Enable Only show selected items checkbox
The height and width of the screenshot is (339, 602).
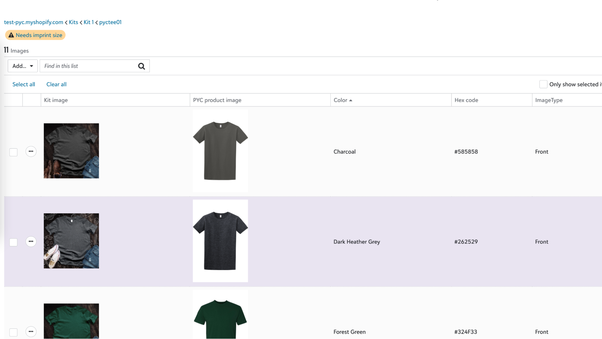[543, 84]
